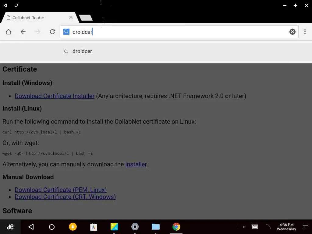Focus the address bar input field
Viewport: 312px width, 234px height.
click(x=179, y=32)
